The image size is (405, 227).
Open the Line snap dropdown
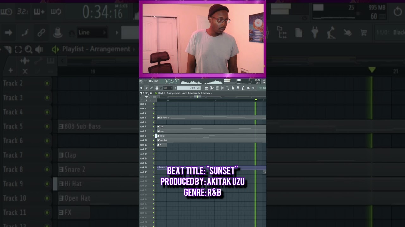pos(168,88)
